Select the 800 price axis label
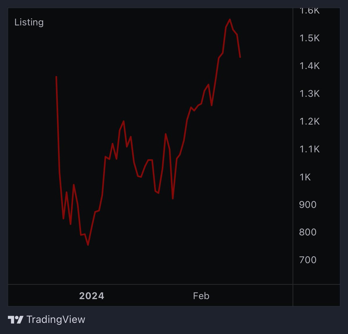Image resolution: width=348 pixels, height=334 pixels. pyautogui.click(x=308, y=232)
